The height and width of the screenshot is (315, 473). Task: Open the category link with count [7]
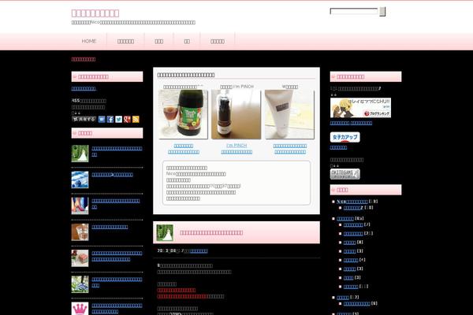pyautogui.click(x=353, y=225)
